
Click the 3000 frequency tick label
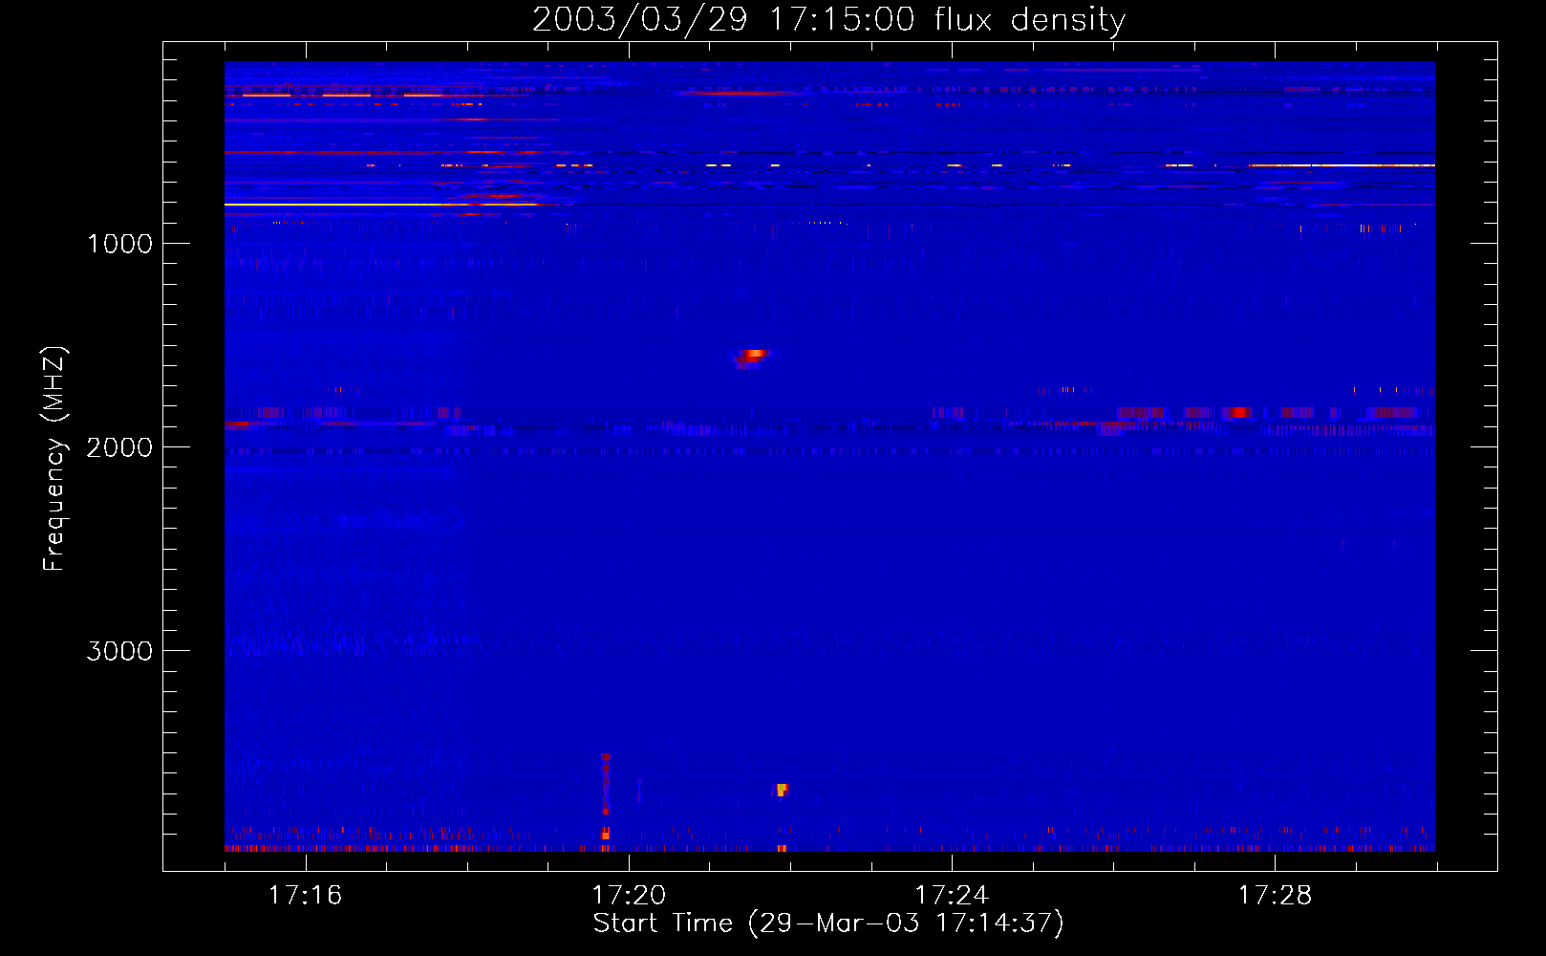119,651
